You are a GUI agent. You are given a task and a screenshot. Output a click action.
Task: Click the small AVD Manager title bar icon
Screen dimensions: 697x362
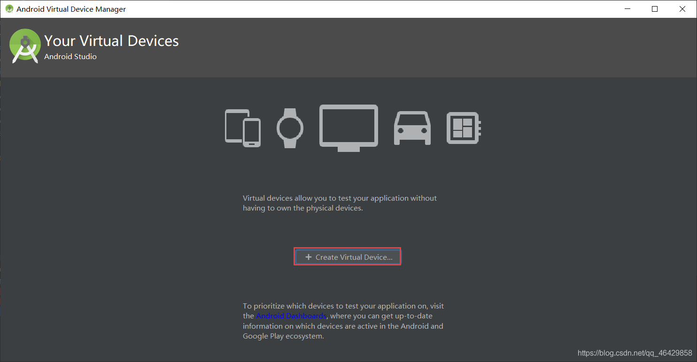click(x=9, y=9)
